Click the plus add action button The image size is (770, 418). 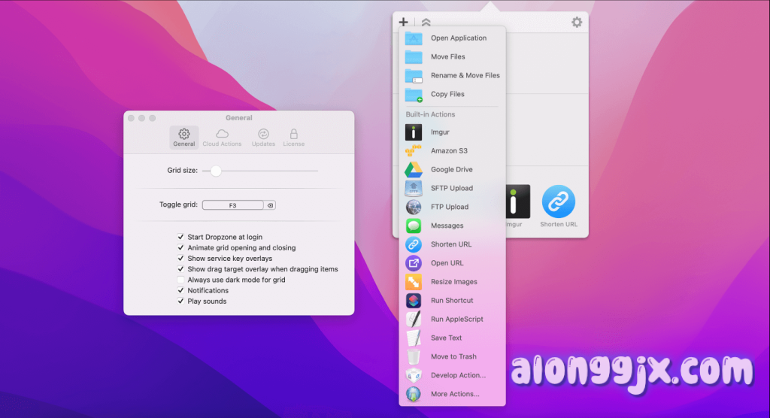point(404,23)
